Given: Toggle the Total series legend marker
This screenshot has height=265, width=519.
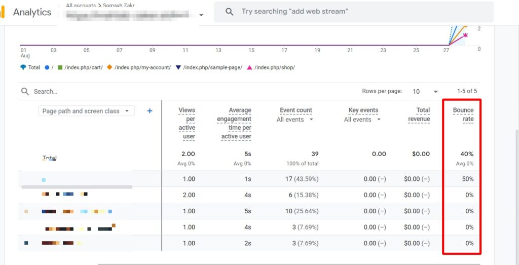Looking at the screenshot, I should pos(23,67).
